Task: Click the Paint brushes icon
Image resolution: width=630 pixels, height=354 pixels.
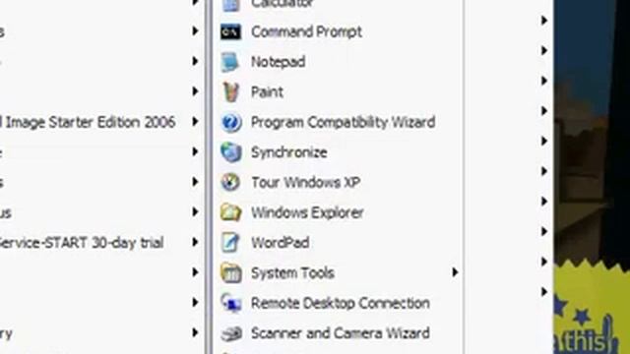Action: (x=231, y=91)
